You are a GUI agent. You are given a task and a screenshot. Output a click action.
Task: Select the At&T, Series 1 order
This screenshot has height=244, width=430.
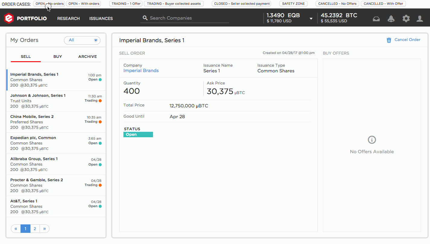click(56, 207)
